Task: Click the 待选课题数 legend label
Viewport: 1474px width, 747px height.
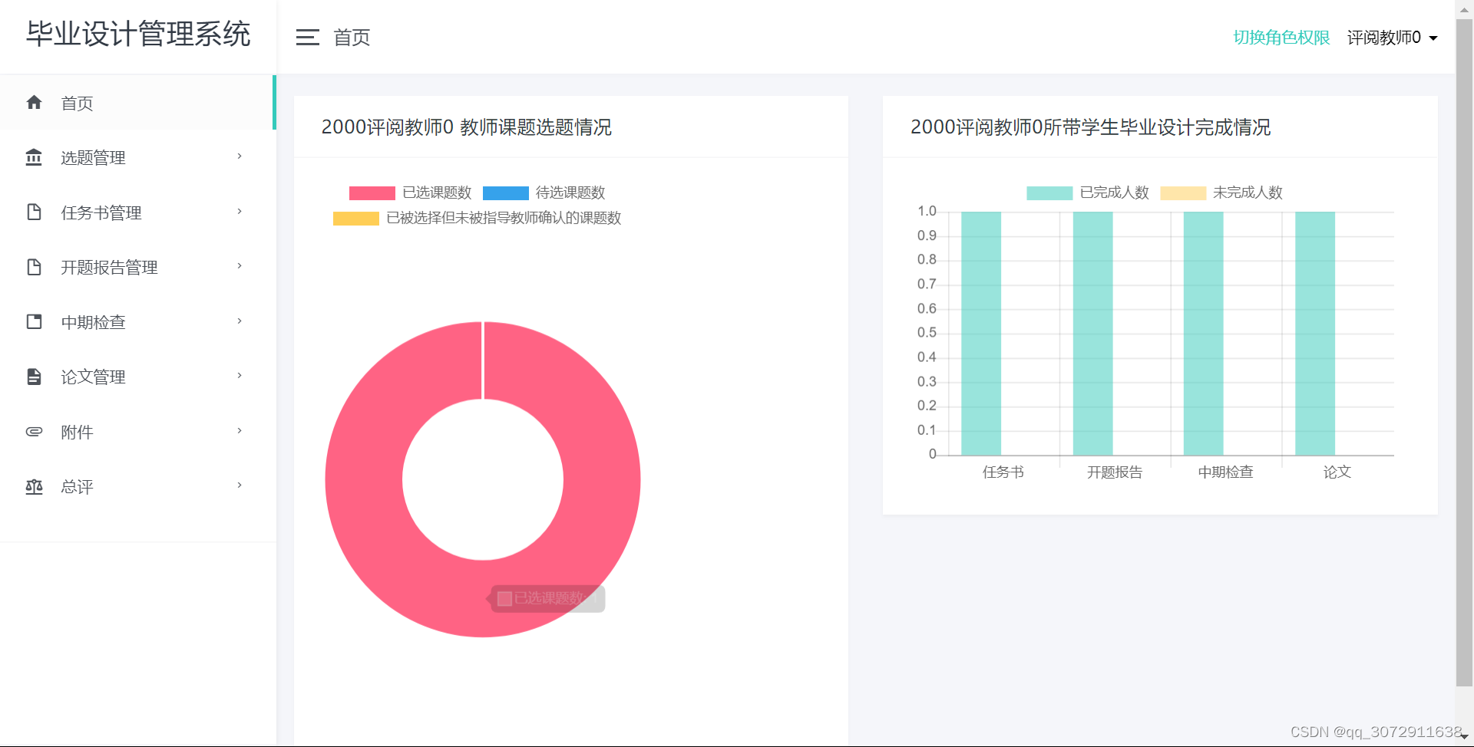Action: tap(570, 193)
